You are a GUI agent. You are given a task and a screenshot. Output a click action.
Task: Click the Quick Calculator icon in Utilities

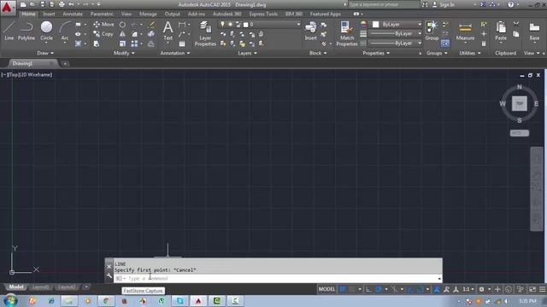484,43
